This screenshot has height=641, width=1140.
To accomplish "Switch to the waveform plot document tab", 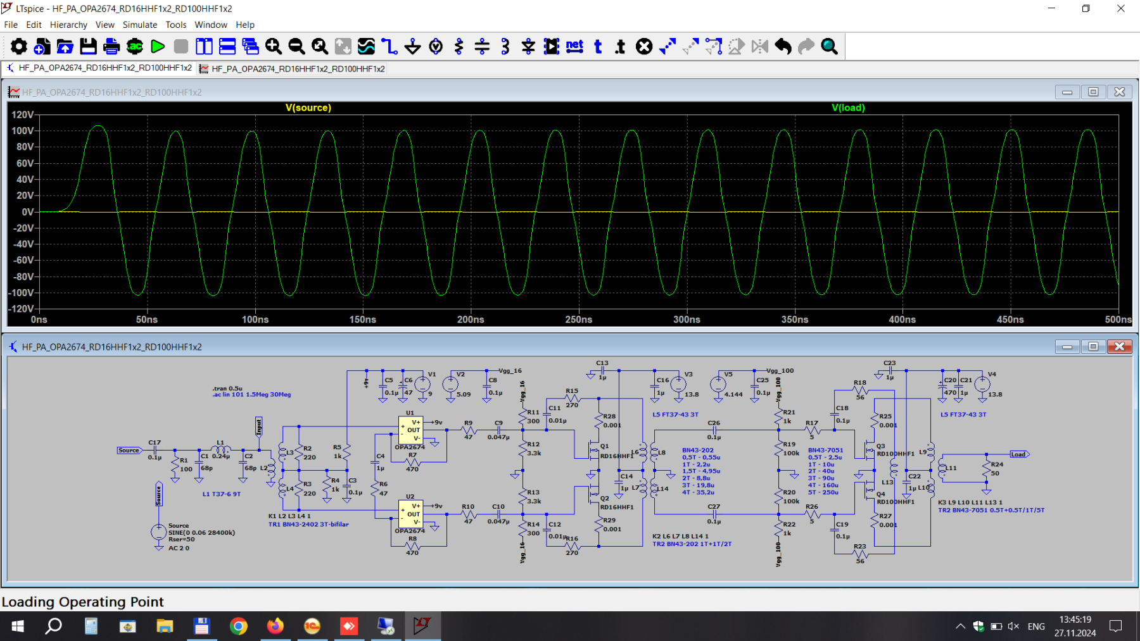I will 292,68.
